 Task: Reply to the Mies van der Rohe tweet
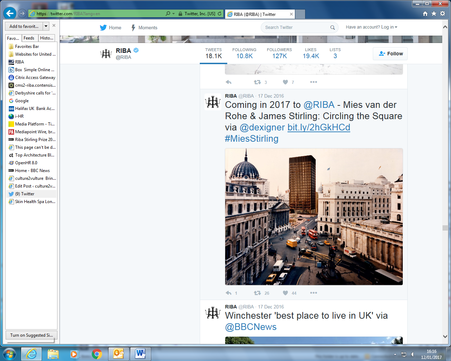229,293
